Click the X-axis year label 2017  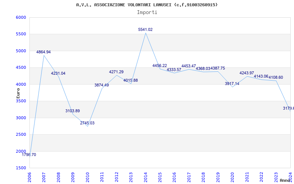pyautogui.click(x=189, y=177)
